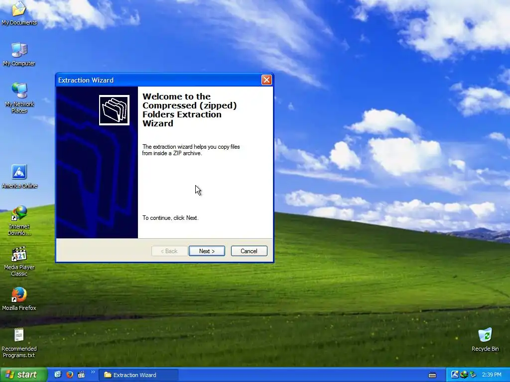Click the stacked folders wizard graphic
This screenshot has width=510, height=382.
pyautogui.click(x=114, y=110)
